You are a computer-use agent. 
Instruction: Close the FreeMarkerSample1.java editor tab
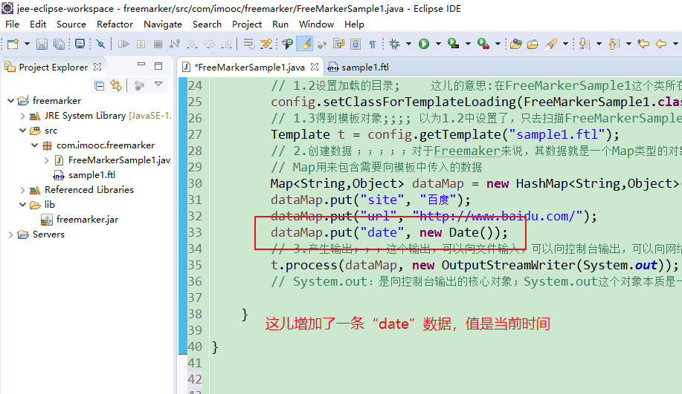click(x=315, y=67)
